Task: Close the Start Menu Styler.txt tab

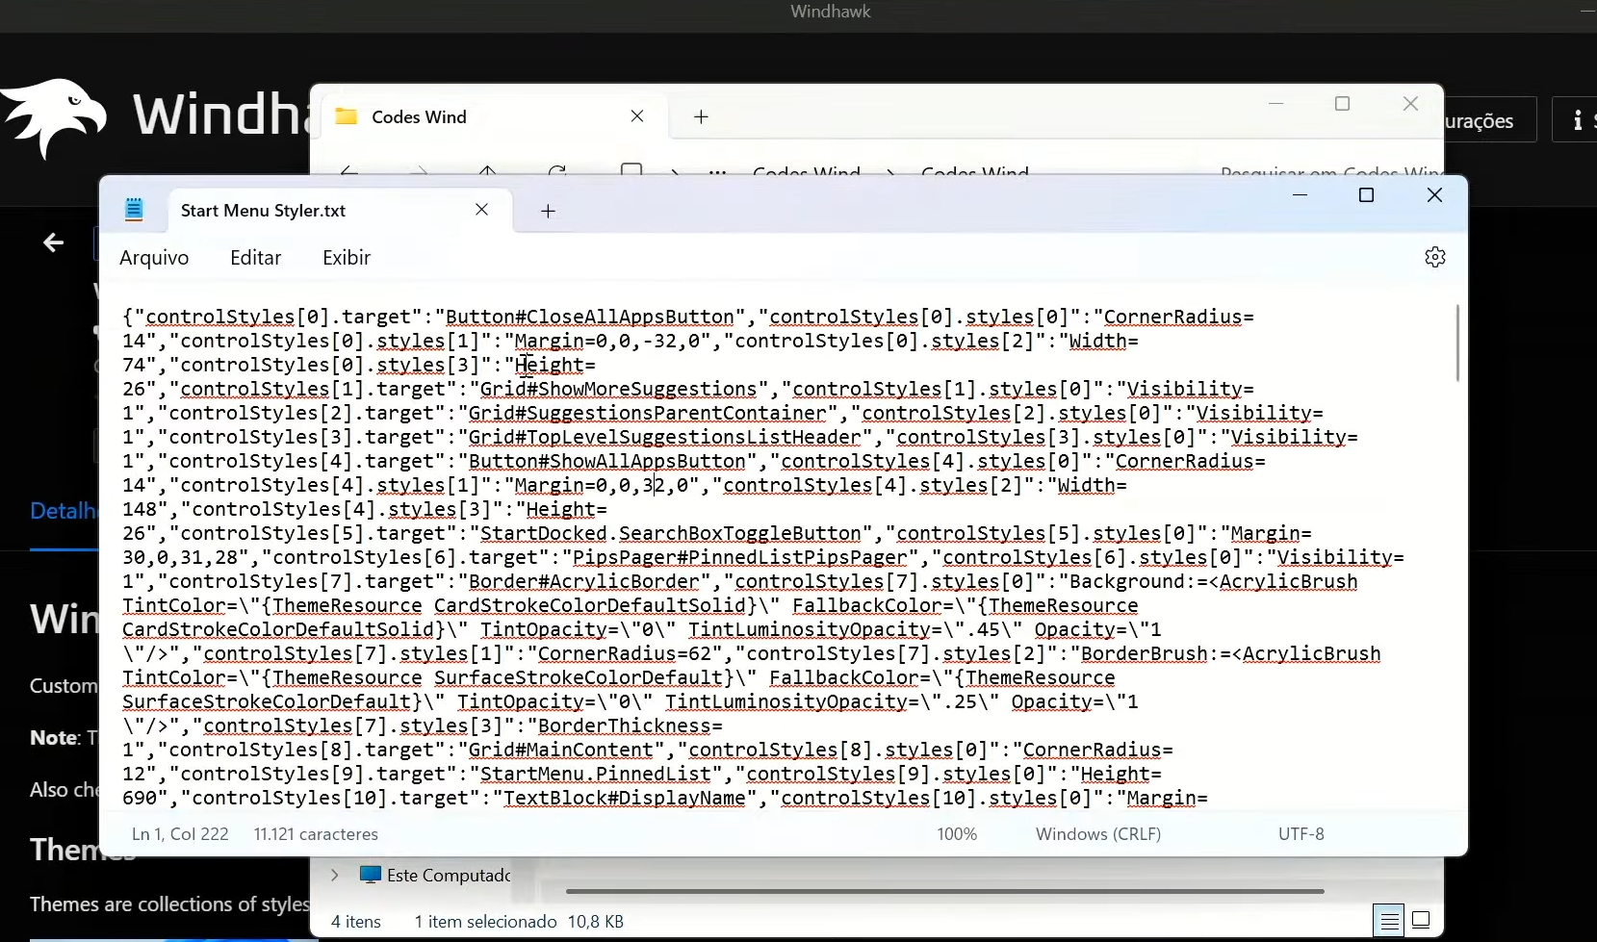Action: pyautogui.click(x=482, y=210)
